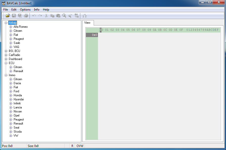Select Hyundai in the Immo list

click(x=19, y=99)
